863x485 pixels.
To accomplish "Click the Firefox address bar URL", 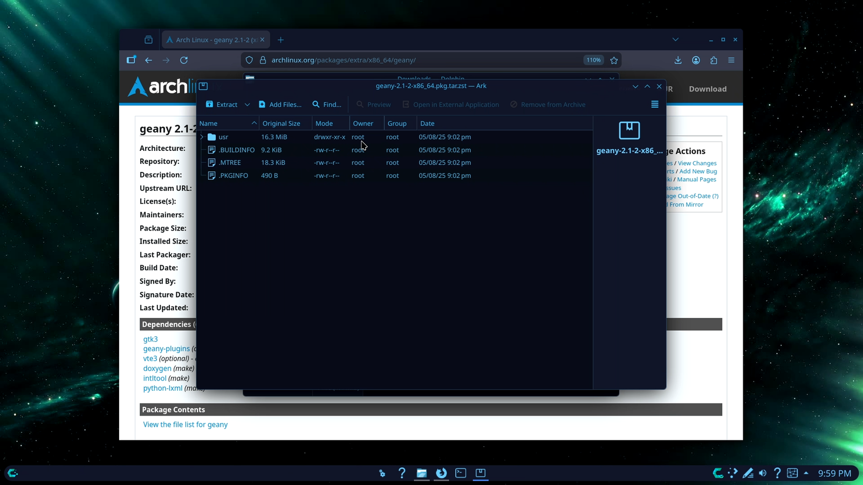I will [x=344, y=60].
